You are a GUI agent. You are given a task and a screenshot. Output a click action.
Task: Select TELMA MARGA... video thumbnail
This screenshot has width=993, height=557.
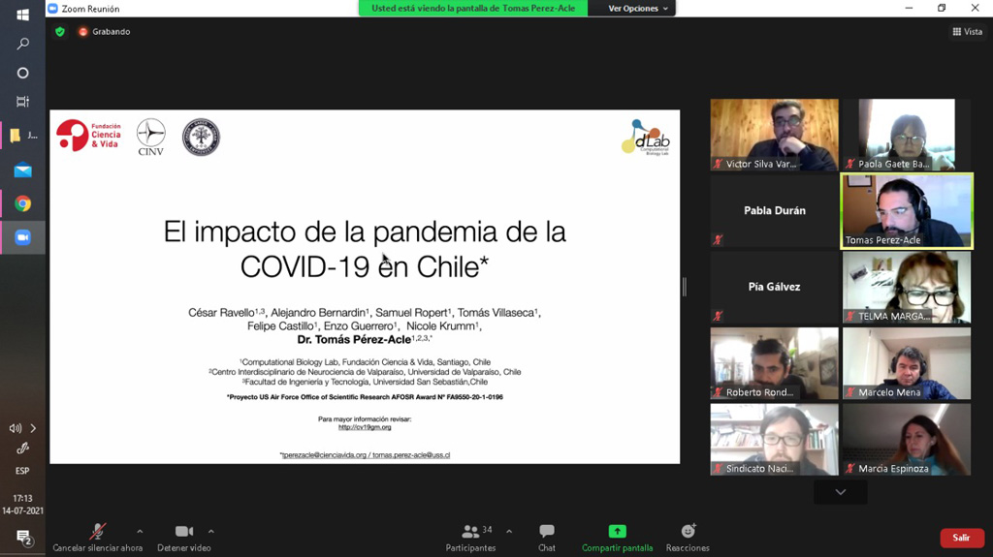click(907, 287)
